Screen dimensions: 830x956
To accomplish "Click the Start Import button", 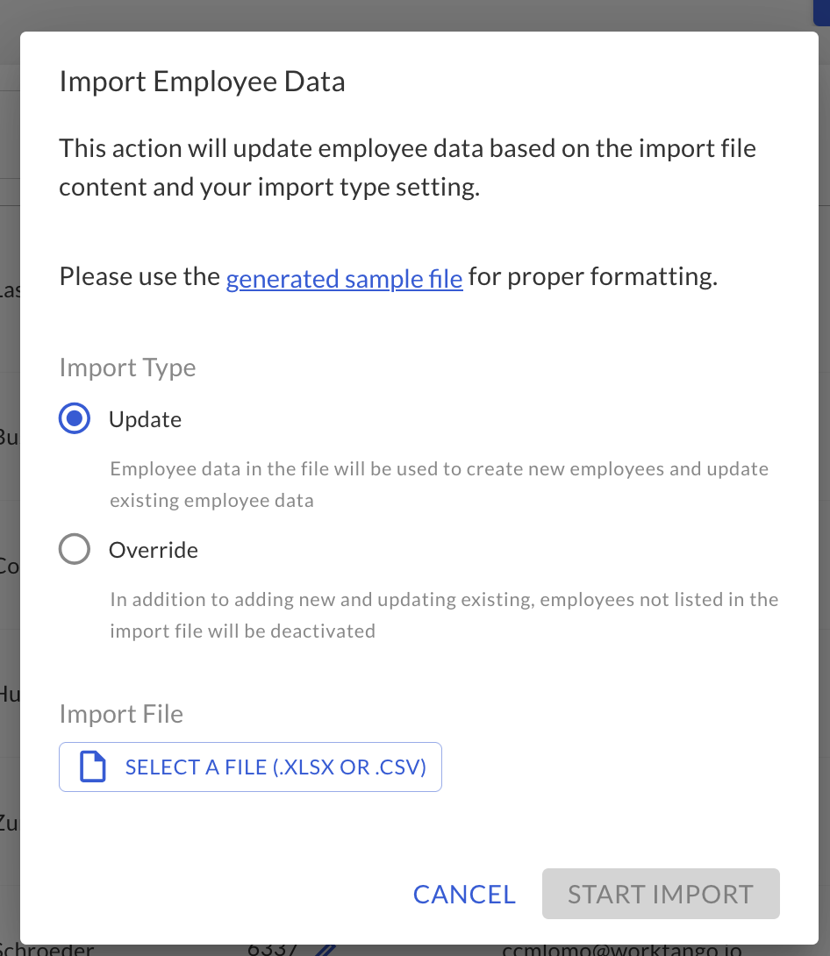I will 660,894.
